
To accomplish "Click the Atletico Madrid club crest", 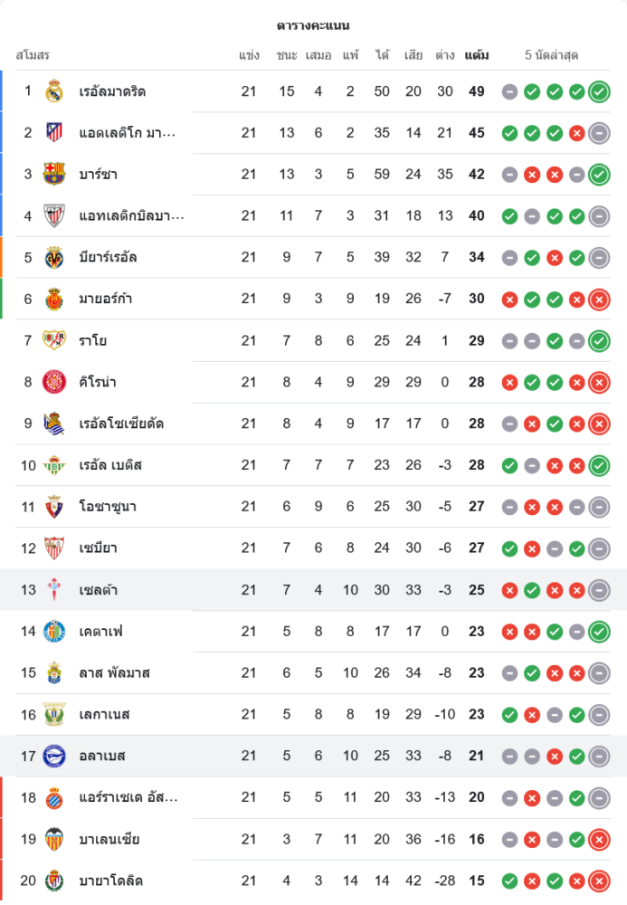I will click(54, 133).
